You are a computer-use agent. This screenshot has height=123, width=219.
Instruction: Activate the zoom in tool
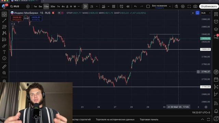[4, 73]
